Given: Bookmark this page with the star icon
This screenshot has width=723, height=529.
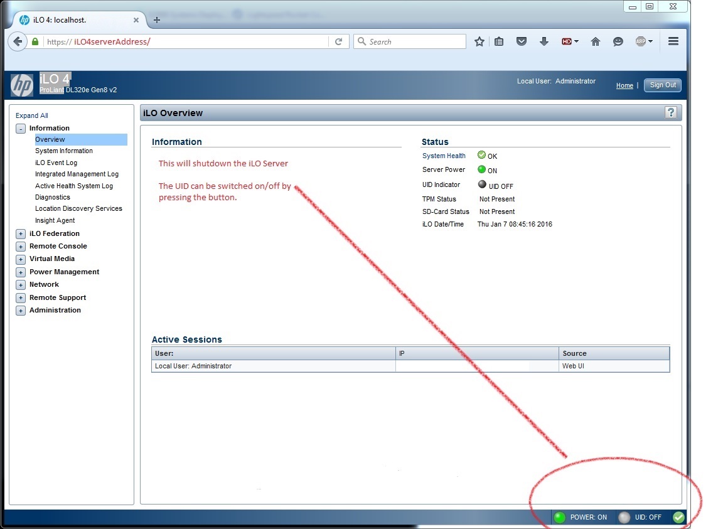Looking at the screenshot, I should [x=479, y=41].
